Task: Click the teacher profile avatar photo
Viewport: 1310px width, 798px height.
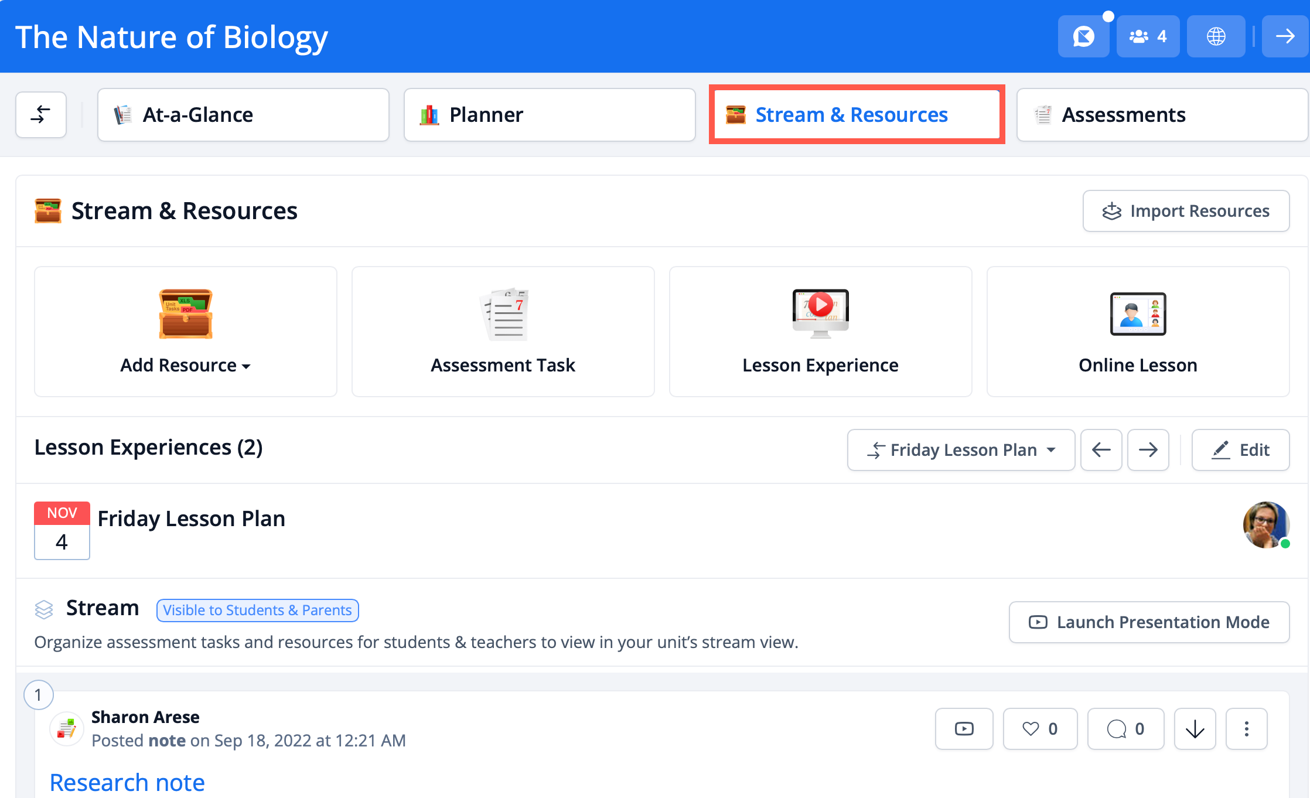Action: 1265,525
